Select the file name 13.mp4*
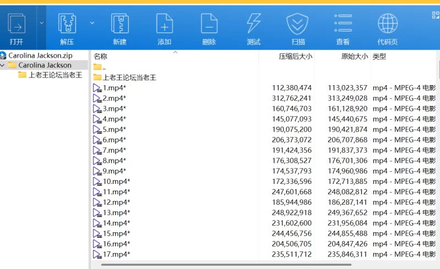This screenshot has height=269, width=440. [117, 212]
